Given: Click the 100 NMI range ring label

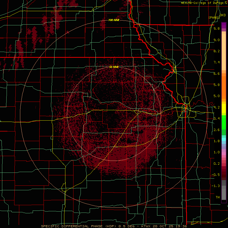Looking at the screenshot, I should 114,20.
